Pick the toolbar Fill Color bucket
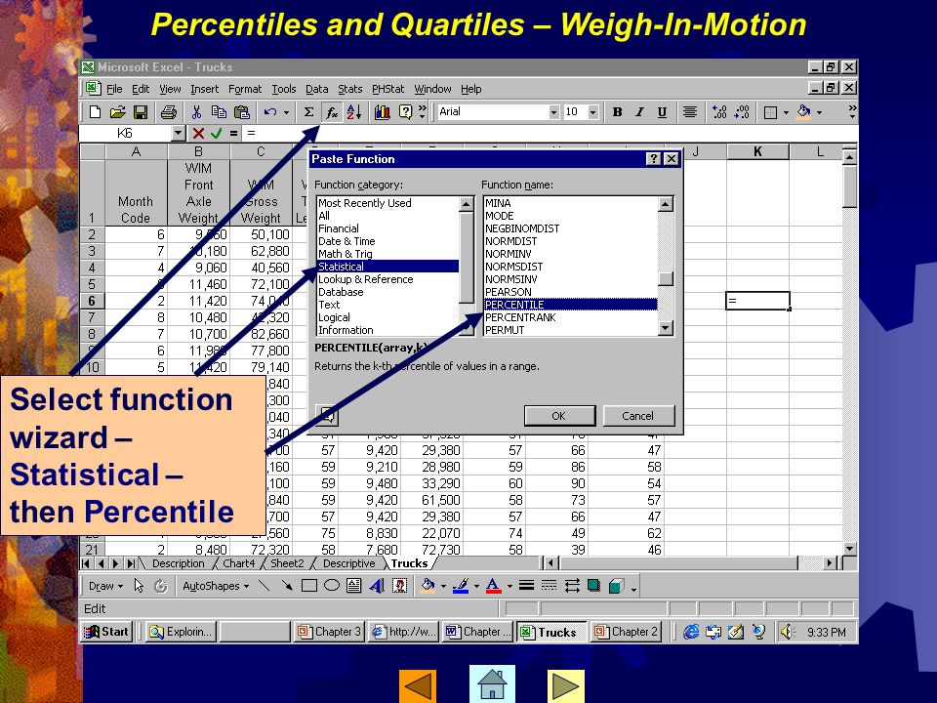 (803, 111)
